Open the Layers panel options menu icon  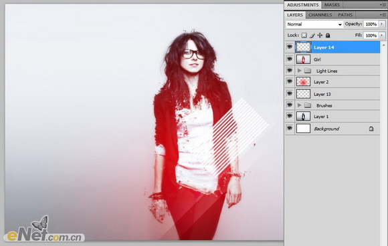pyautogui.click(x=383, y=15)
